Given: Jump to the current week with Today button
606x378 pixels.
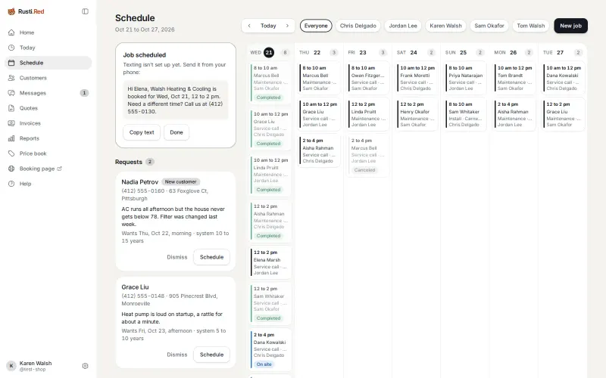Looking at the screenshot, I should 268,26.
